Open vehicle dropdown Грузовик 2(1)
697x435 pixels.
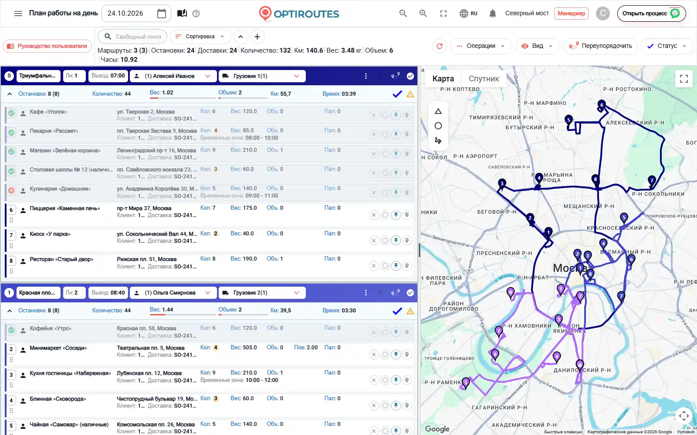click(x=262, y=293)
